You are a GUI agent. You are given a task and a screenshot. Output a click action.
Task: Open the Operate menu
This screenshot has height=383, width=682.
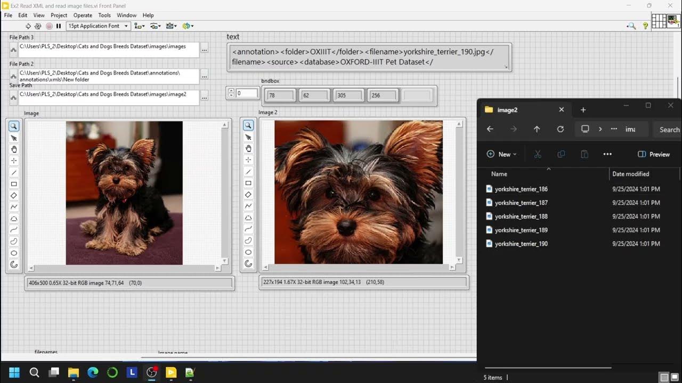[x=83, y=15]
